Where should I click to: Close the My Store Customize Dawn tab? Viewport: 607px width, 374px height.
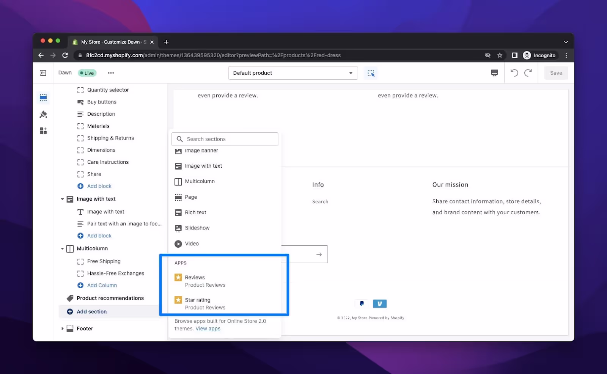(x=152, y=42)
